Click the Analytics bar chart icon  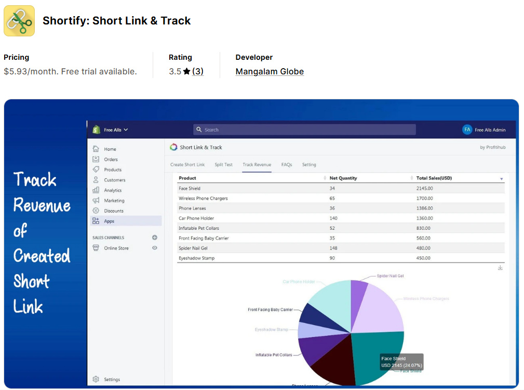[x=96, y=190]
